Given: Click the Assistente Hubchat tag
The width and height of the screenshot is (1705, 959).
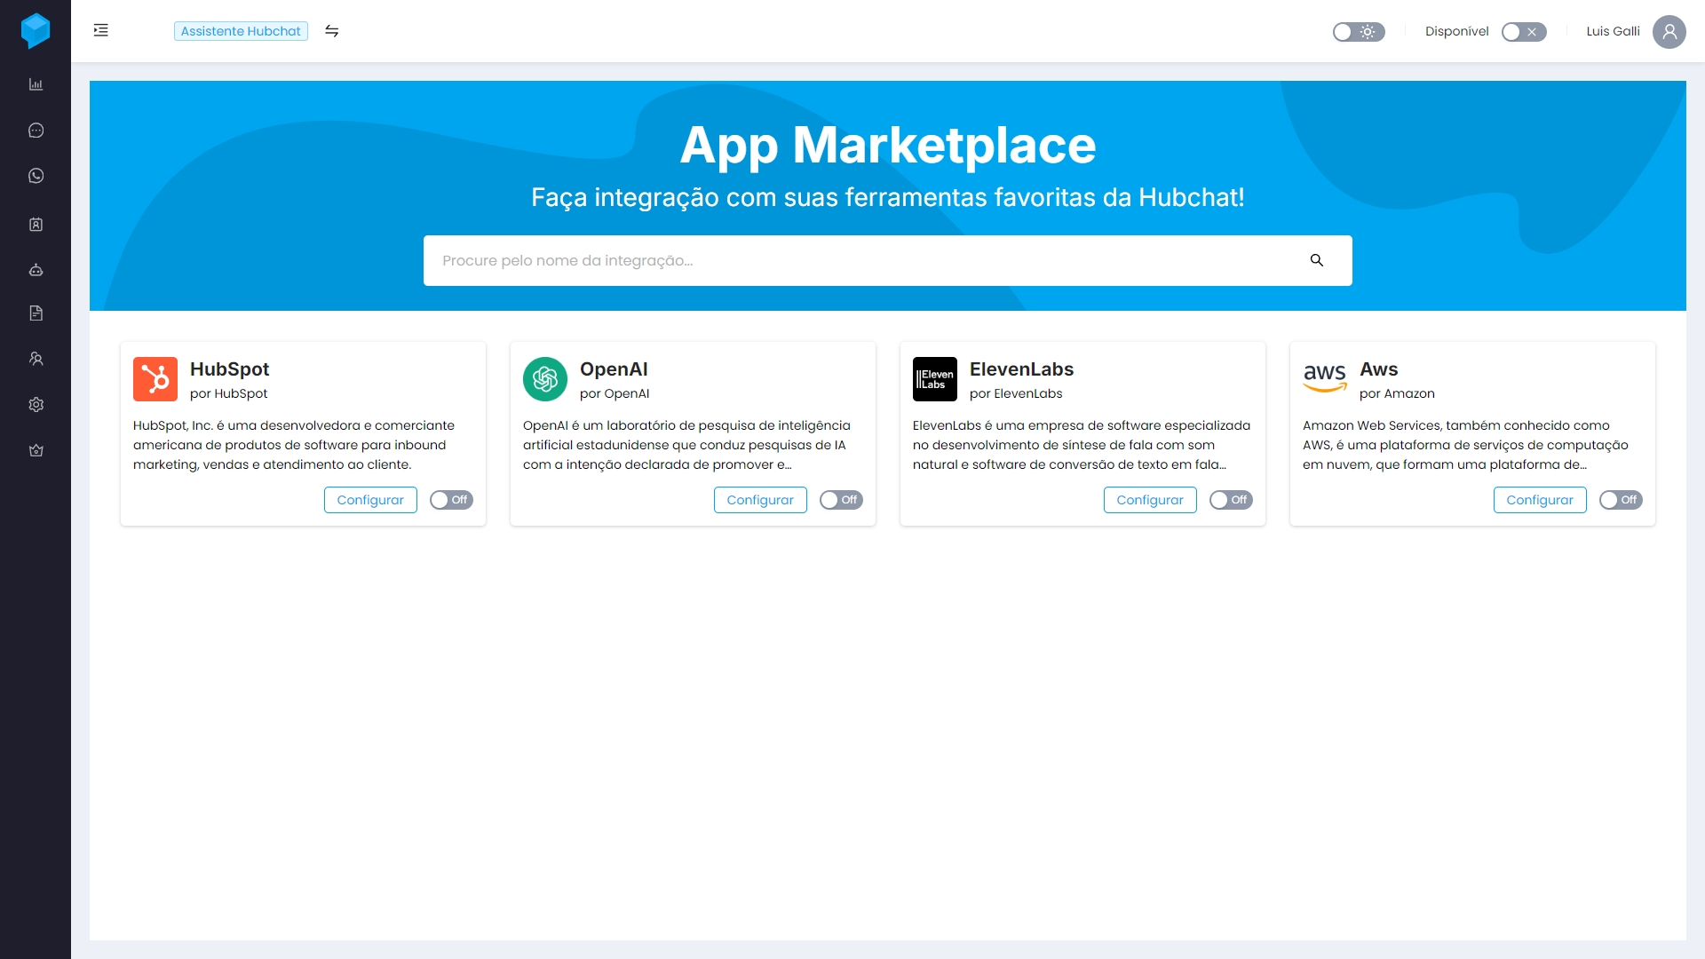Looking at the screenshot, I should [x=241, y=31].
